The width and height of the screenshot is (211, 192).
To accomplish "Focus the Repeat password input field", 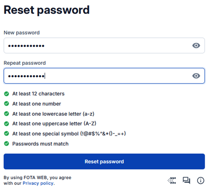I will (x=96, y=76).
